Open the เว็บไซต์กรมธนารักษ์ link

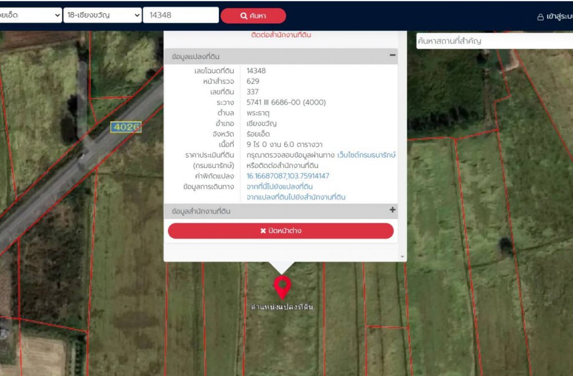click(x=367, y=155)
